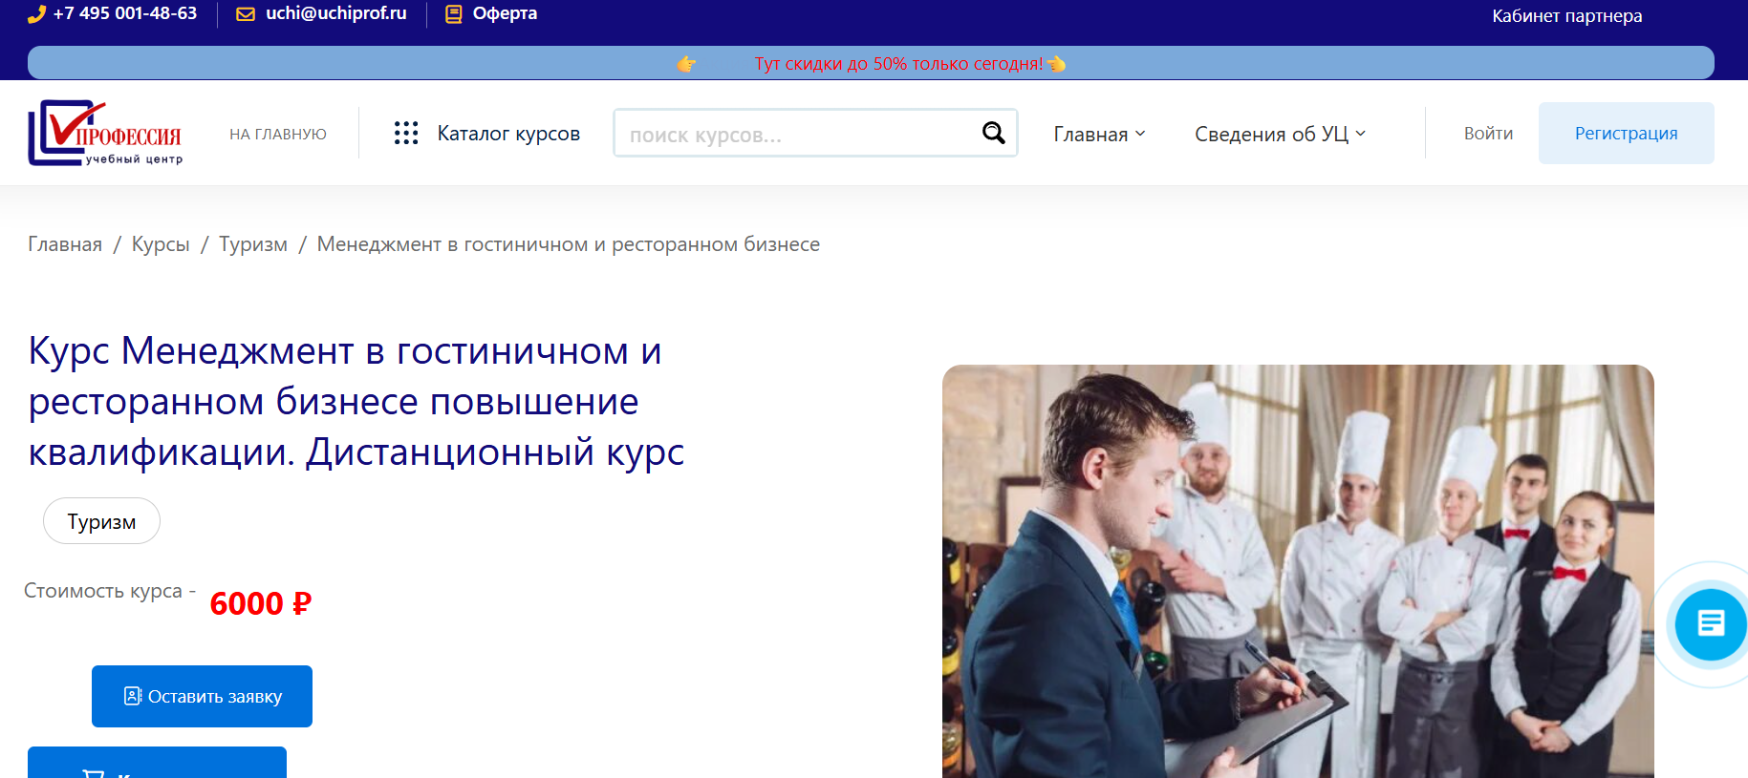The height and width of the screenshot is (778, 1748).
Task: Click the Войти link
Action: [x=1488, y=134]
